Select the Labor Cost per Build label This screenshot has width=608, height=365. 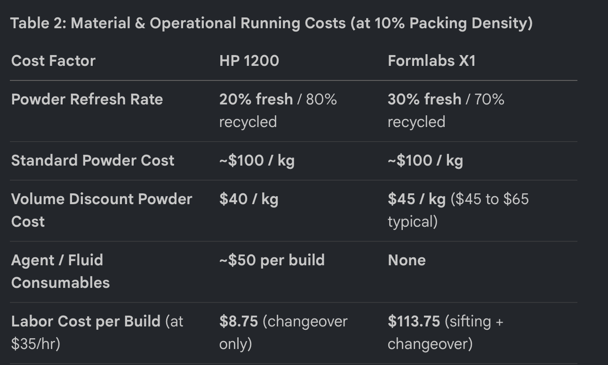tap(97, 333)
